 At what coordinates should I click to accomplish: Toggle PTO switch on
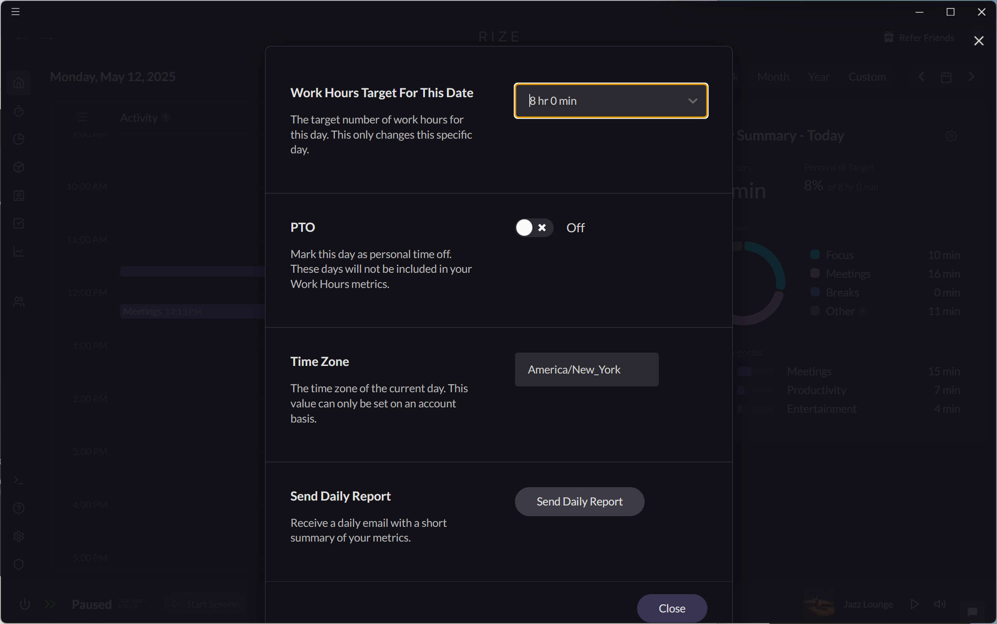(x=534, y=228)
